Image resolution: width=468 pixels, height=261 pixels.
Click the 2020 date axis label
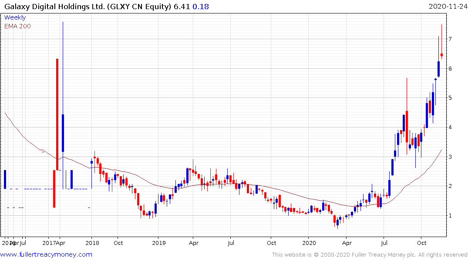[309, 243]
